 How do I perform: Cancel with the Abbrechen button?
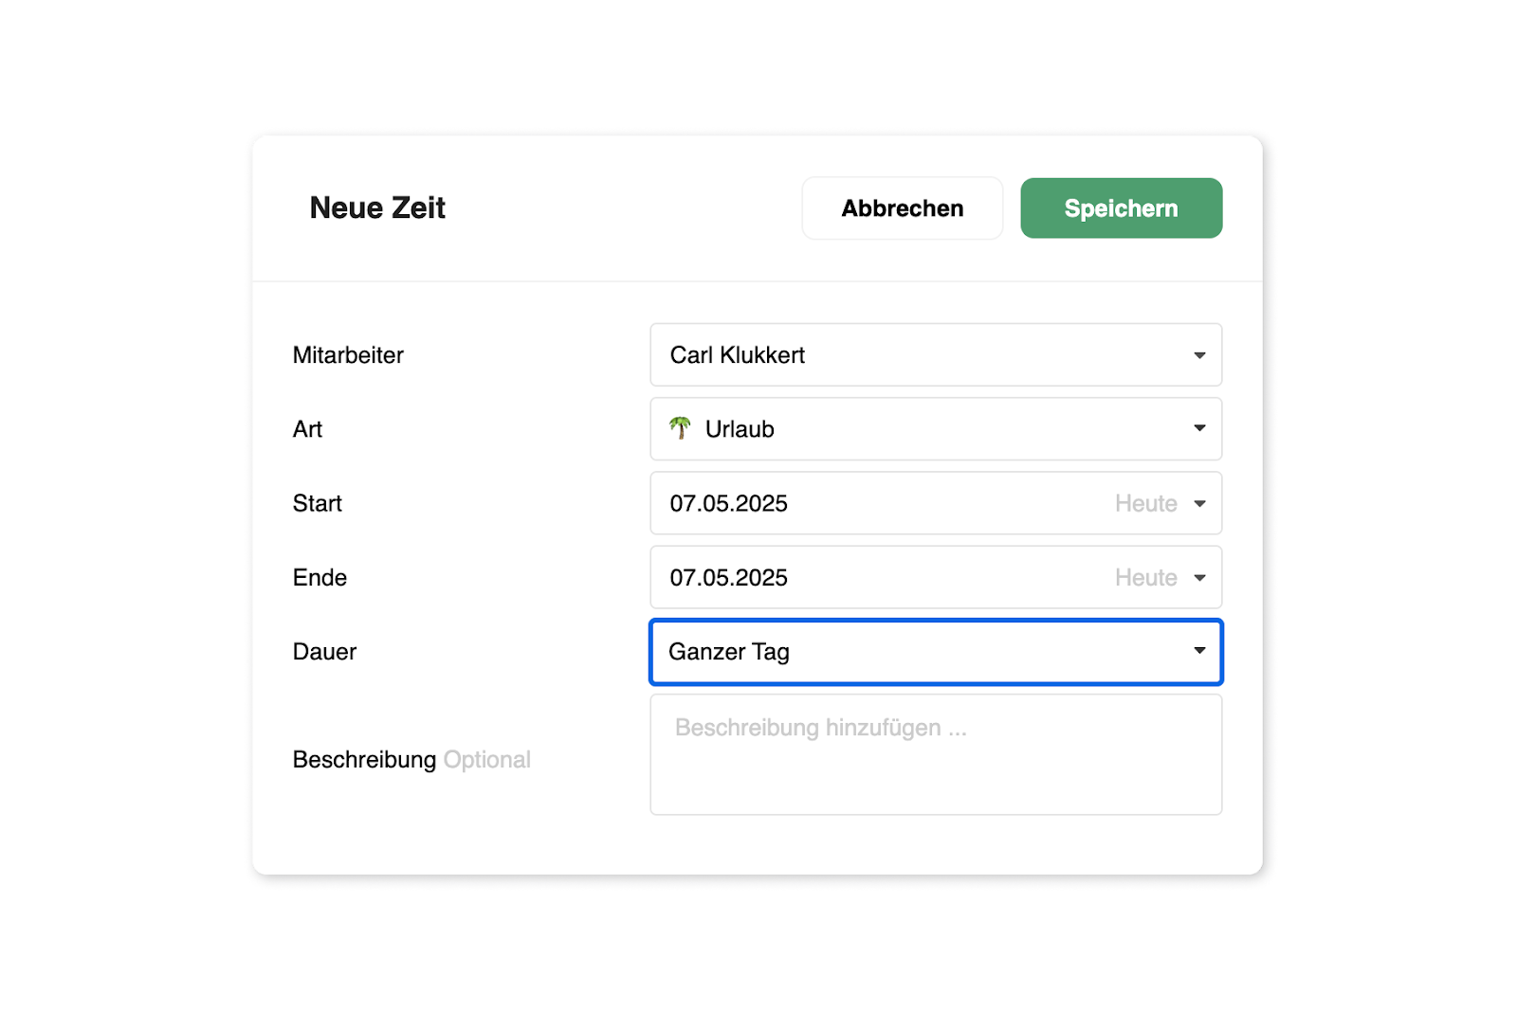(x=902, y=208)
